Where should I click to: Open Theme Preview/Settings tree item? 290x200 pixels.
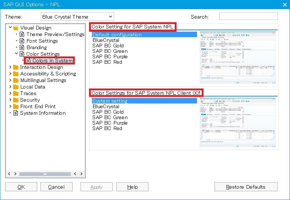(x=55, y=34)
